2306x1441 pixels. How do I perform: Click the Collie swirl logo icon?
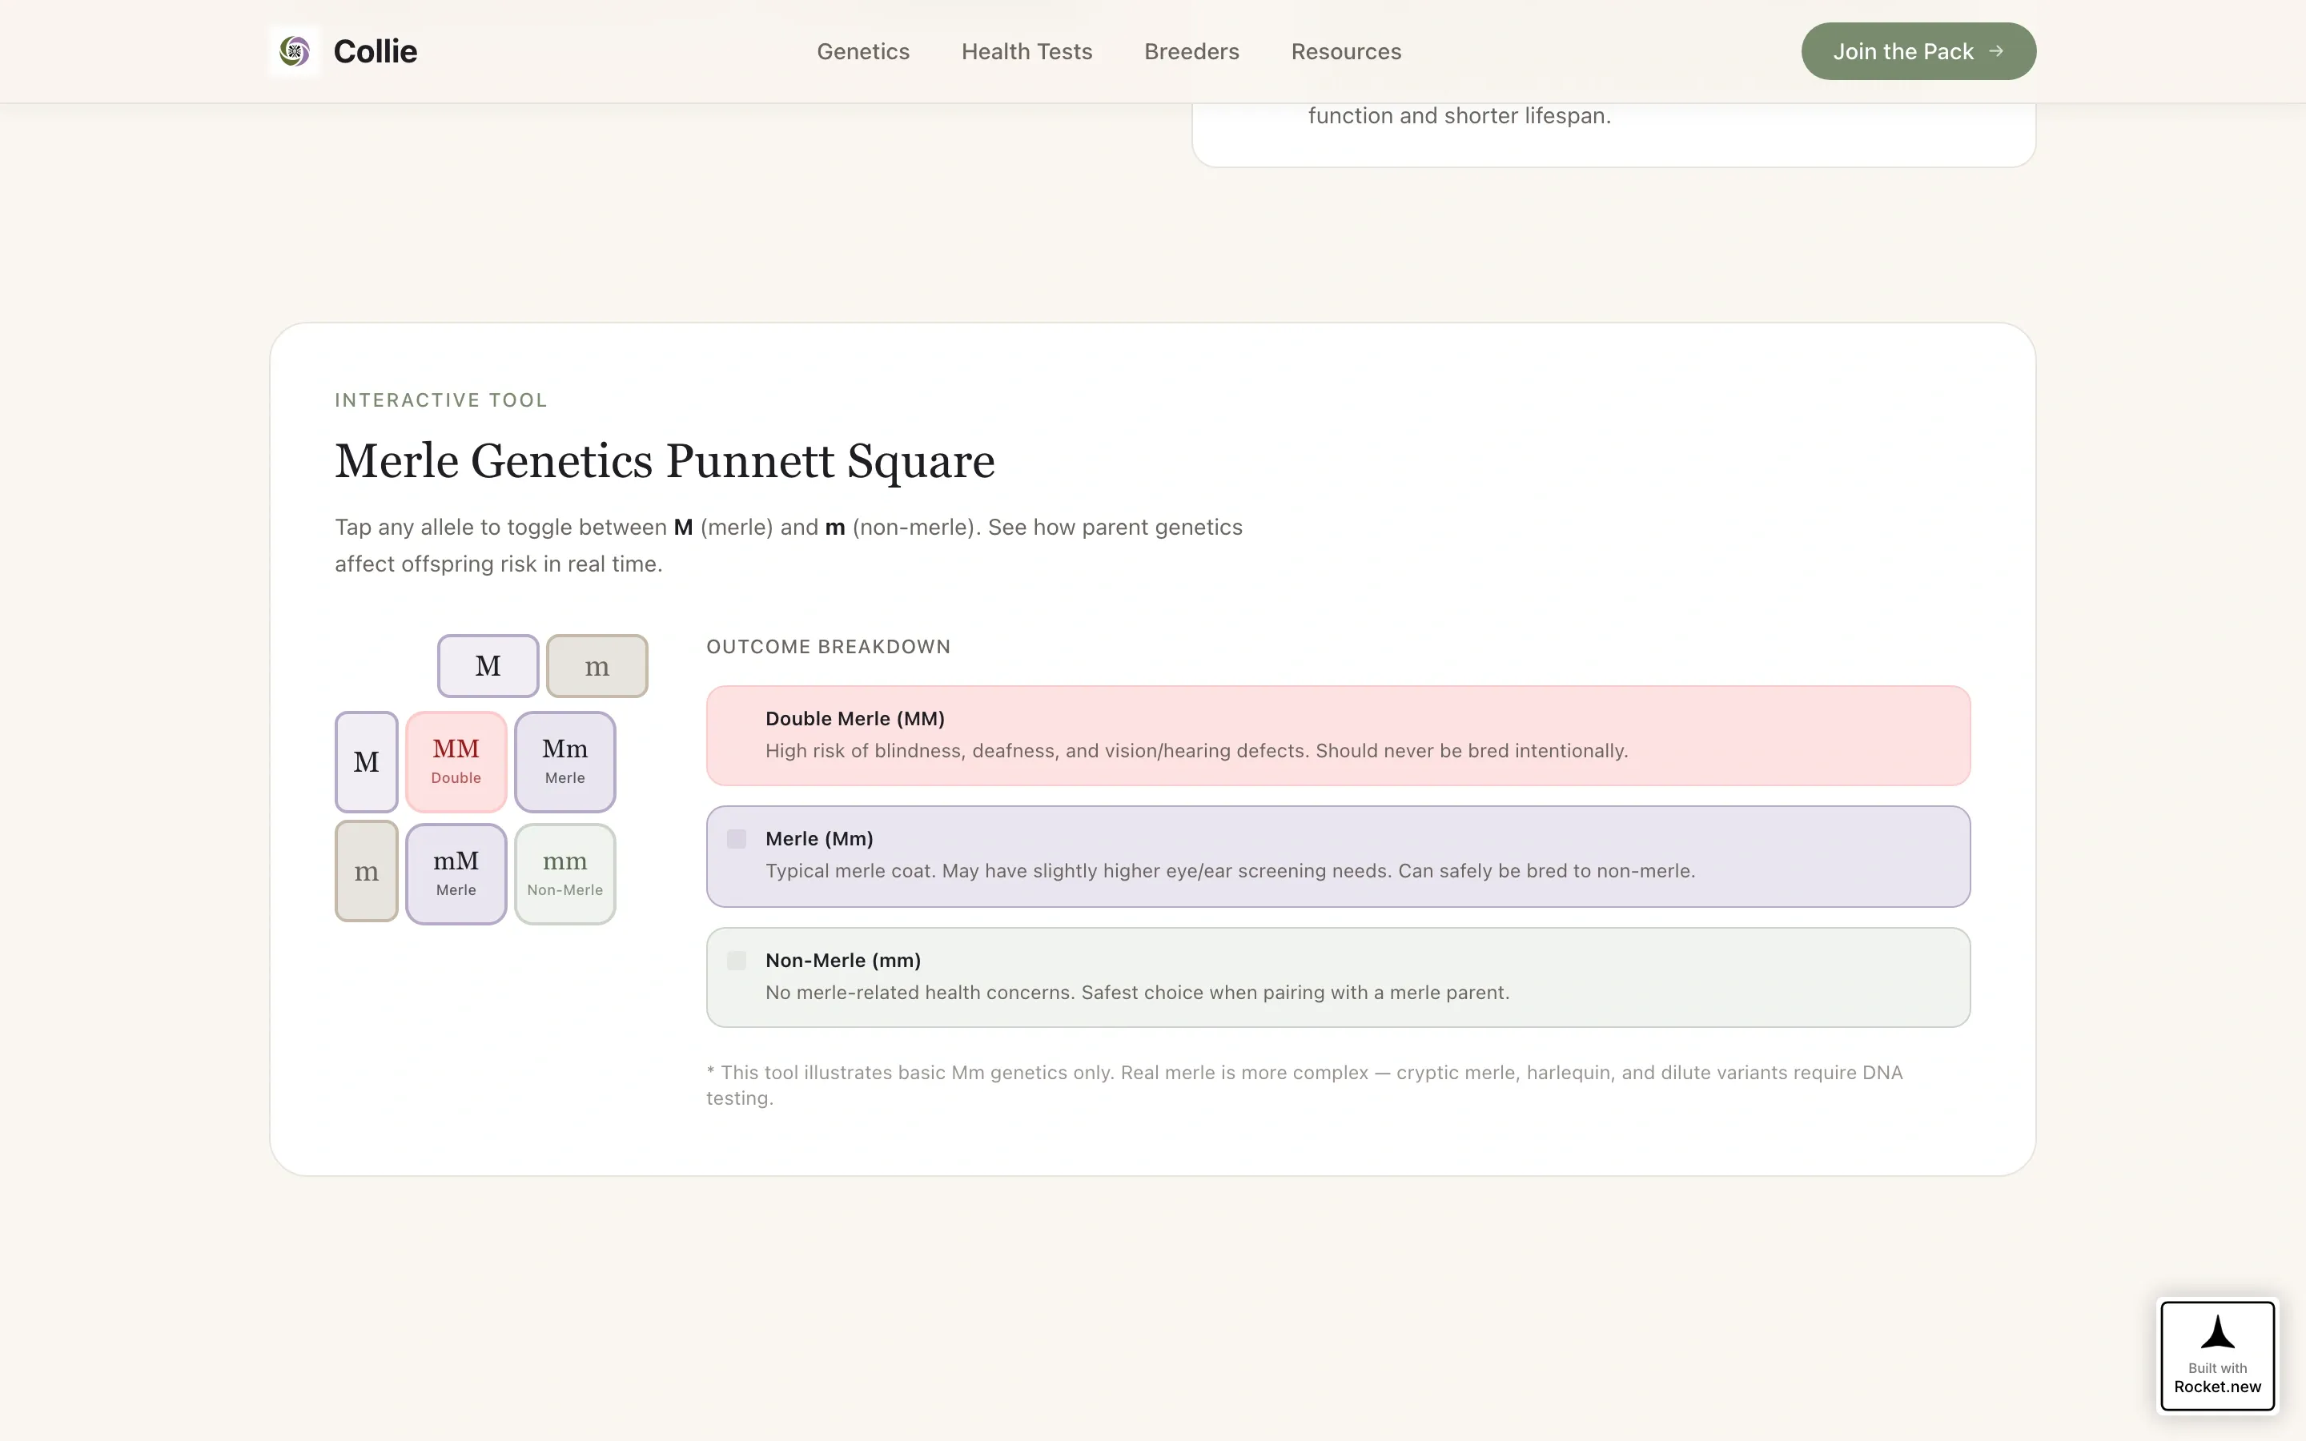coord(295,51)
